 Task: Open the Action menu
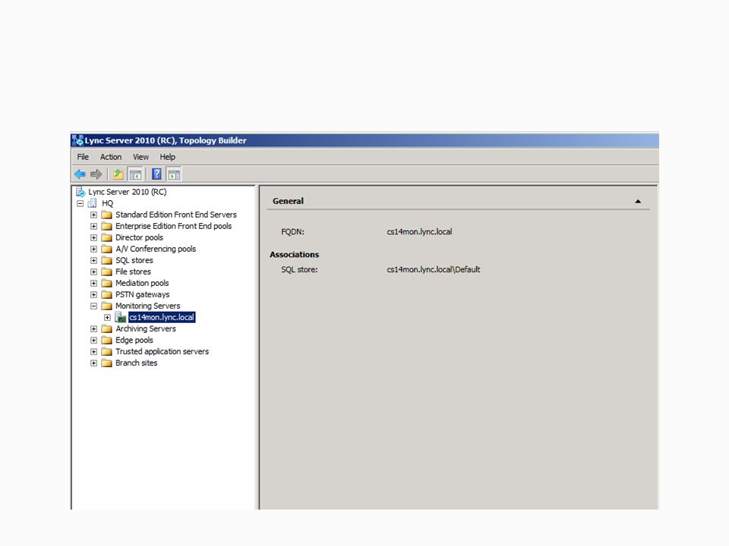[x=111, y=157]
